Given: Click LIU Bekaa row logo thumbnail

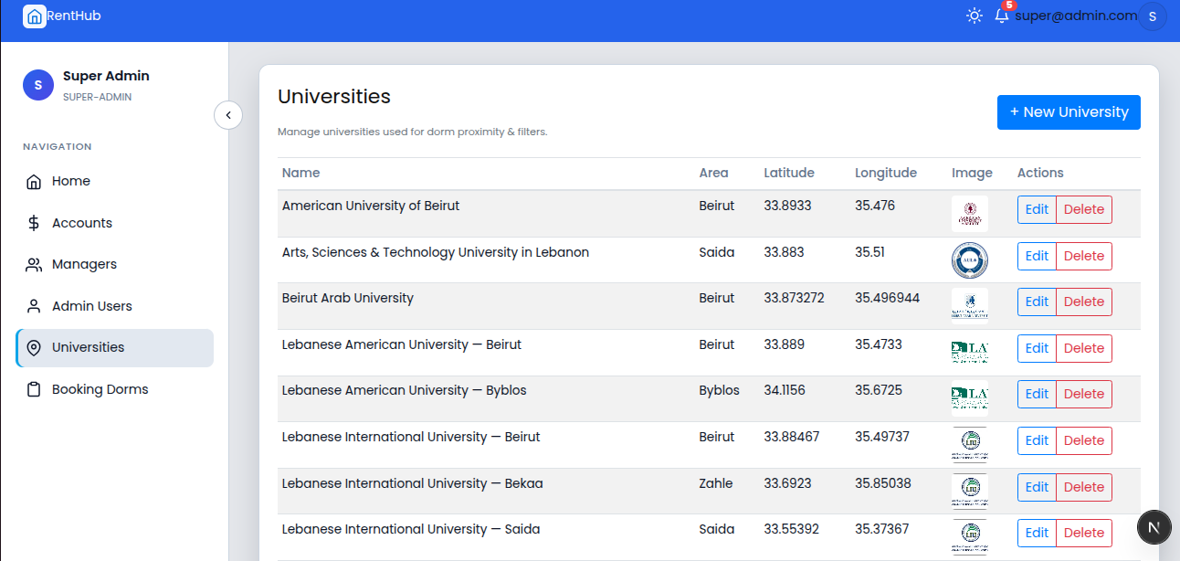Looking at the screenshot, I should (970, 492).
